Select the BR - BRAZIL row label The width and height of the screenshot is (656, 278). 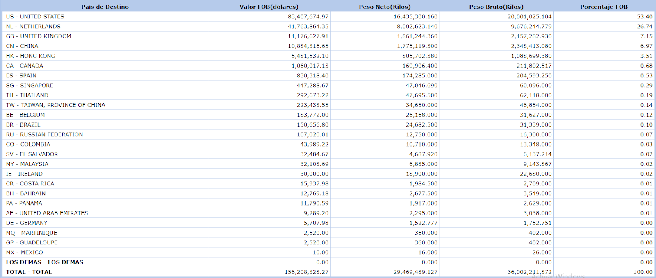click(x=23, y=124)
